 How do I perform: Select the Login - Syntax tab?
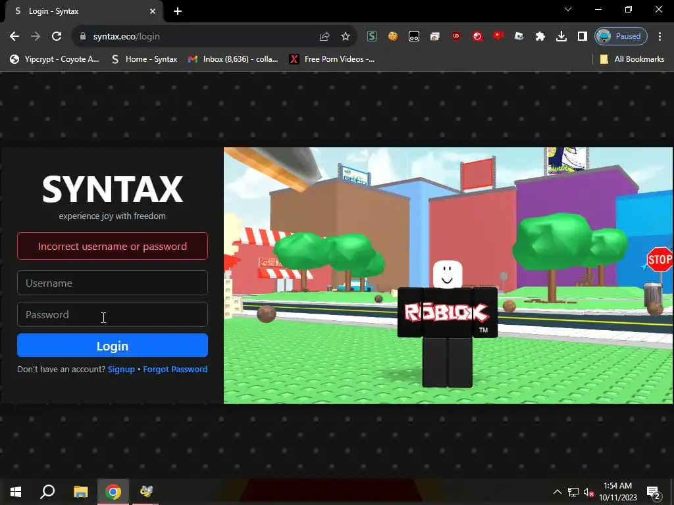pos(84,11)
